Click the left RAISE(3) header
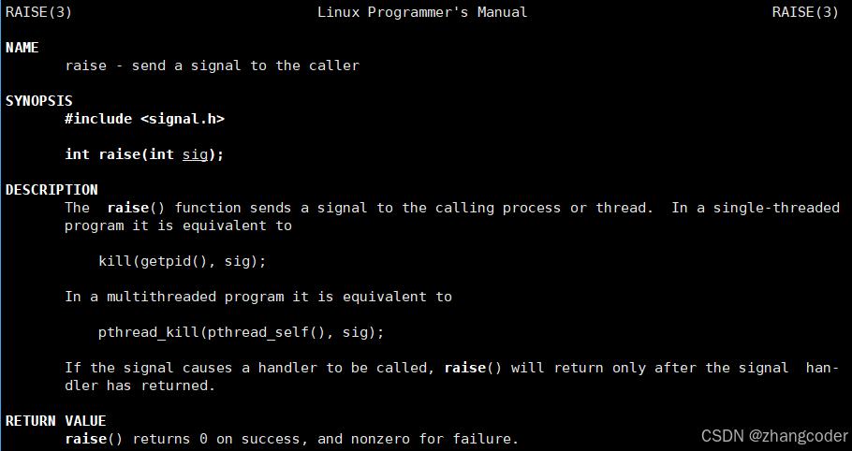This screenshot has width=852, height=451. pyautogui.click(x=38, y=12)
